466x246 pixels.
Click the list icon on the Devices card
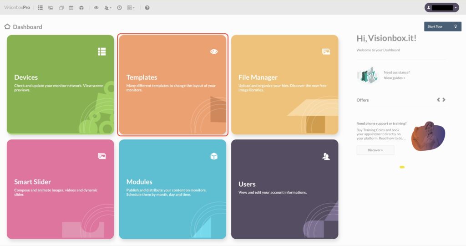102,51
